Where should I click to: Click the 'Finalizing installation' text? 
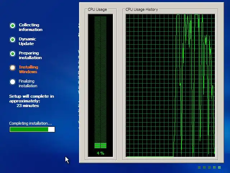point(28,83)
